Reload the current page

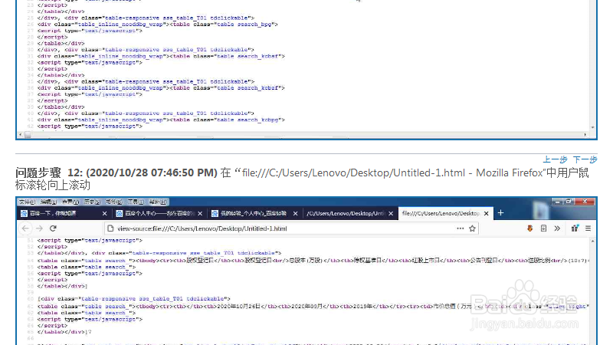(x=53, y=228)
